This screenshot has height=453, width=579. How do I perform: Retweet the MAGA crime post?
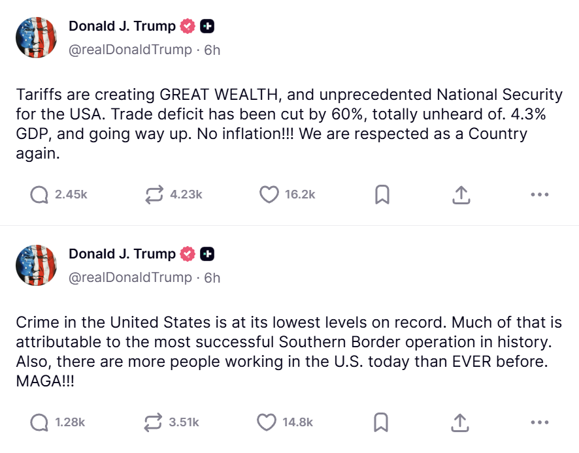(153, 422)
